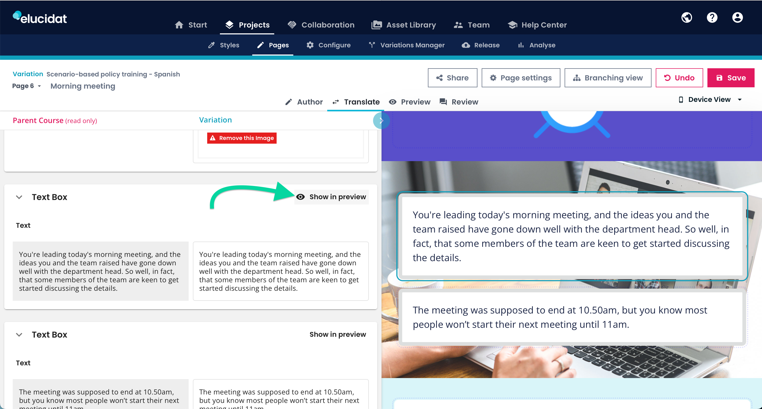The image size is (762, 409).
Task: Open the globe language icon
Action: point(686,17)
